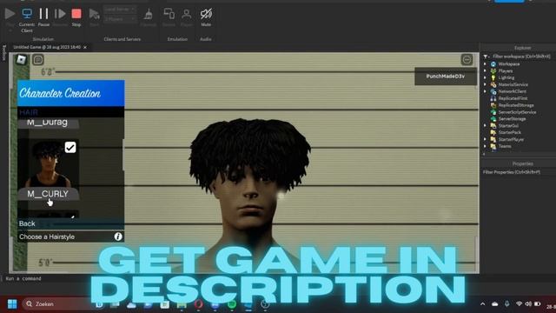Select the StarterGui icon in Explorer
This screenshot has height=313, width=556.
point(493,125)
